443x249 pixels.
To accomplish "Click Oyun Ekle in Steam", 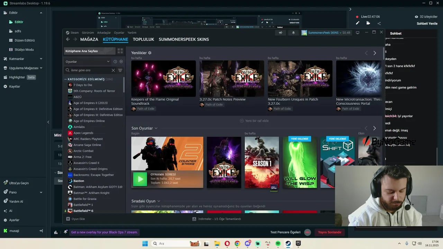I will pos(75,219).
